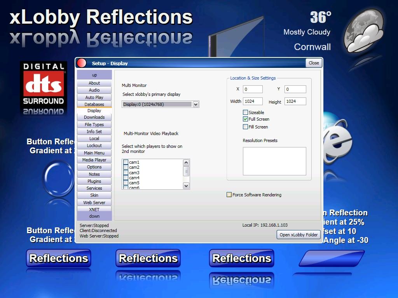Click the X position input field
Screen dimensions: 398x298
[x=253, y=89]
